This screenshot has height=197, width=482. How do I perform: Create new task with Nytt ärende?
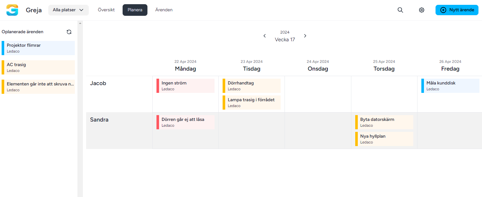[457, 10]
